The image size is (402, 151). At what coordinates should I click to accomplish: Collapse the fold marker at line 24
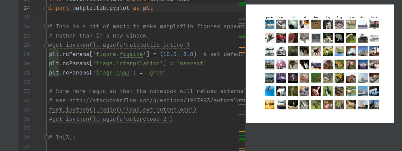click(x=46, y=8)
